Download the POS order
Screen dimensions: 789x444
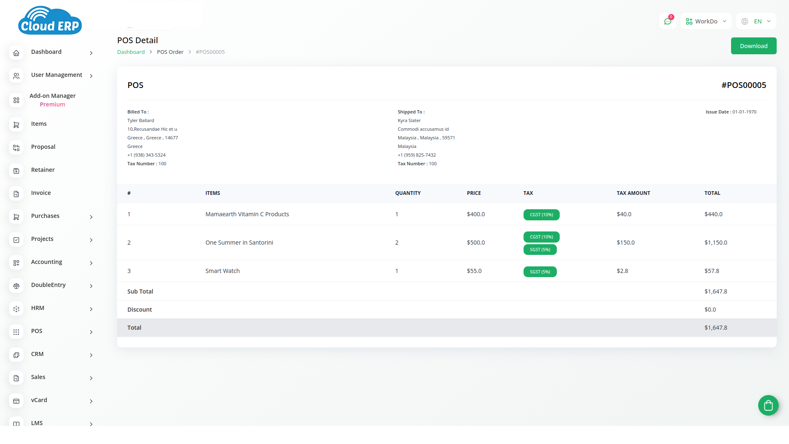pos(753,46)
